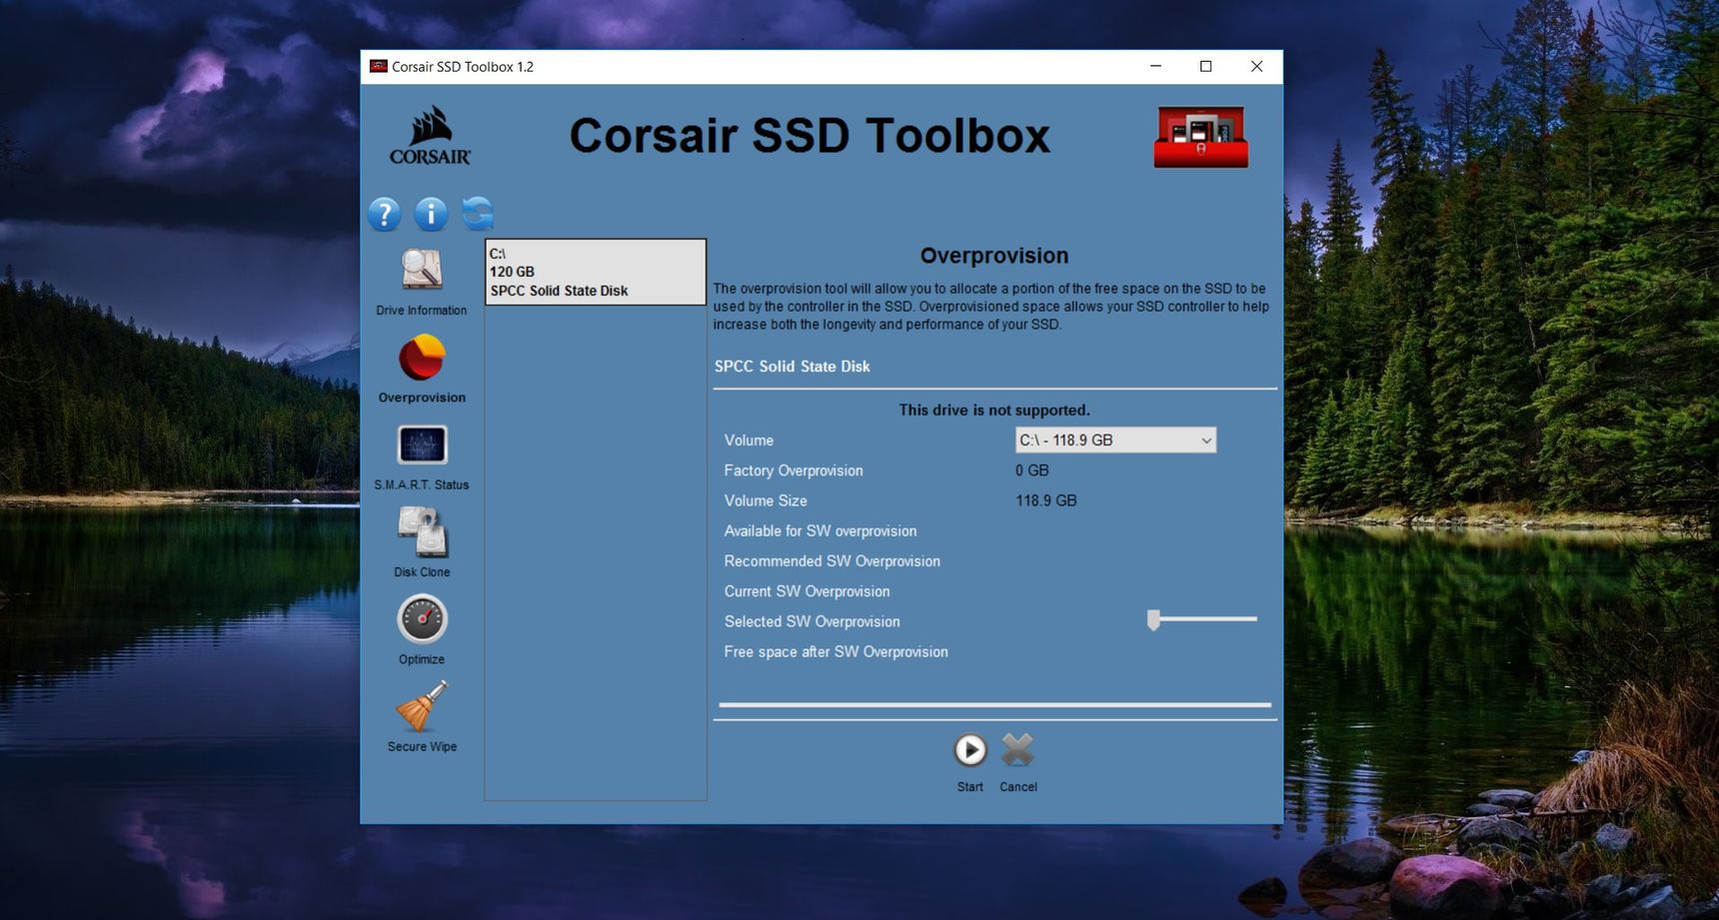Open Drive Information from the sidebar
The image size is (1719, 920).
[x=422, y=282]
